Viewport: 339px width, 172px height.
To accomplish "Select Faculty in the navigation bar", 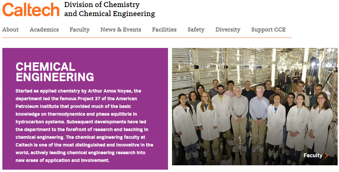I will pos(79,30).
